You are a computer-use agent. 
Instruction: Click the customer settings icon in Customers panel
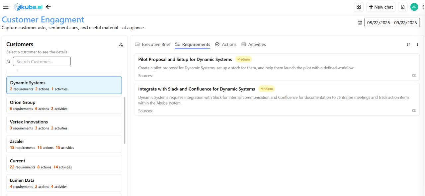point(121,45)
